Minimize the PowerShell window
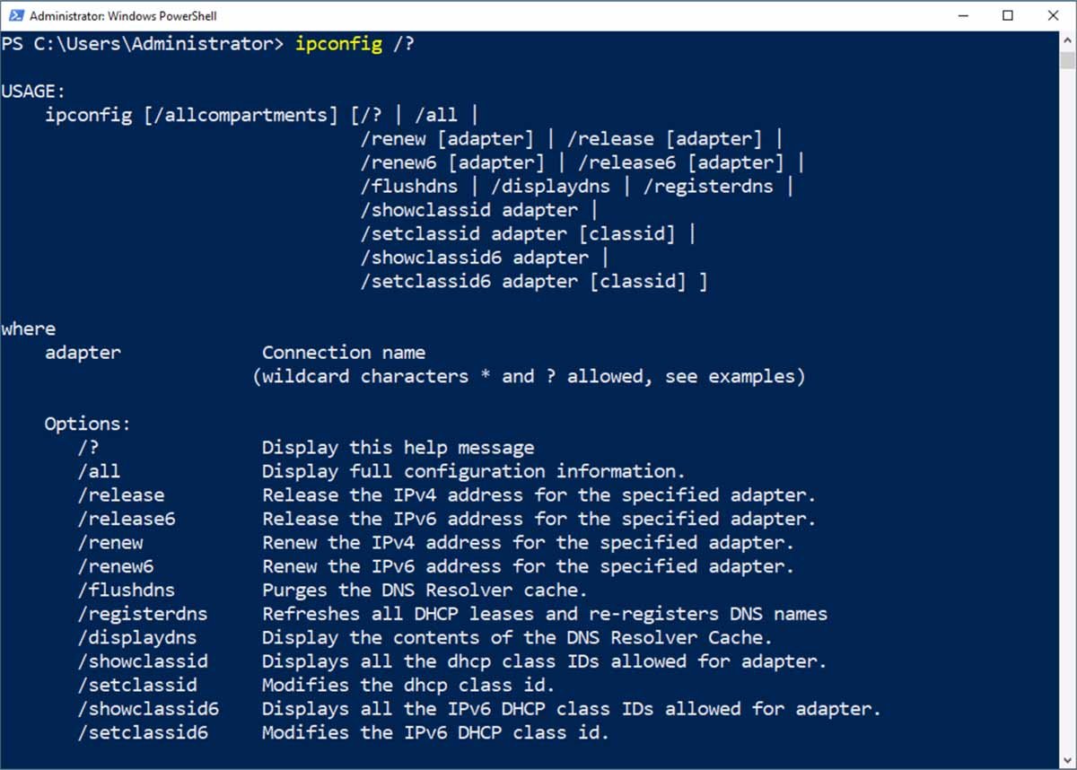This screenshot has width=1077, height=770. click(964, 15)
